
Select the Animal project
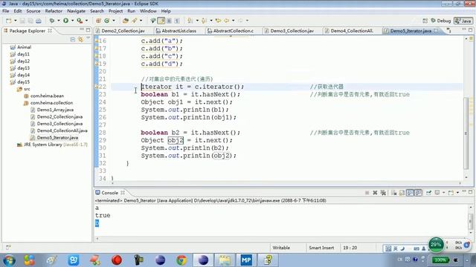pyautogui.click(x=24, y=47)
